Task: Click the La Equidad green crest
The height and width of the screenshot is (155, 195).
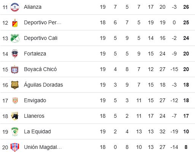Action: [x=15, y=132]
